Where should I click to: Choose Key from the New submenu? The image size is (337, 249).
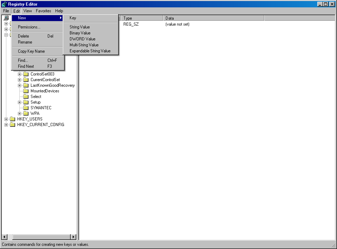point(91,18)
